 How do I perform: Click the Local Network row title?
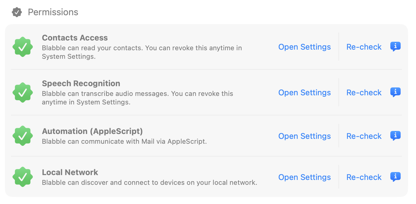click(x=70, y=172)
